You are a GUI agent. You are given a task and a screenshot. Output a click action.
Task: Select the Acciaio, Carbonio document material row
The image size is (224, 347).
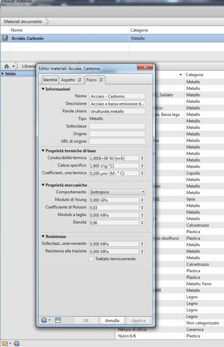[x=112, y=38]
